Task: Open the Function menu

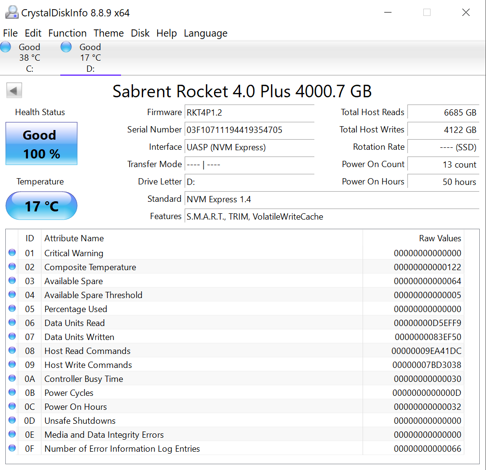Action: point(67,33)
